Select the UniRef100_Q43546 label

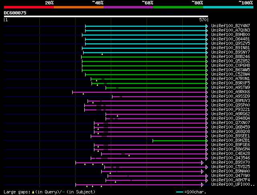pos(230,158)
